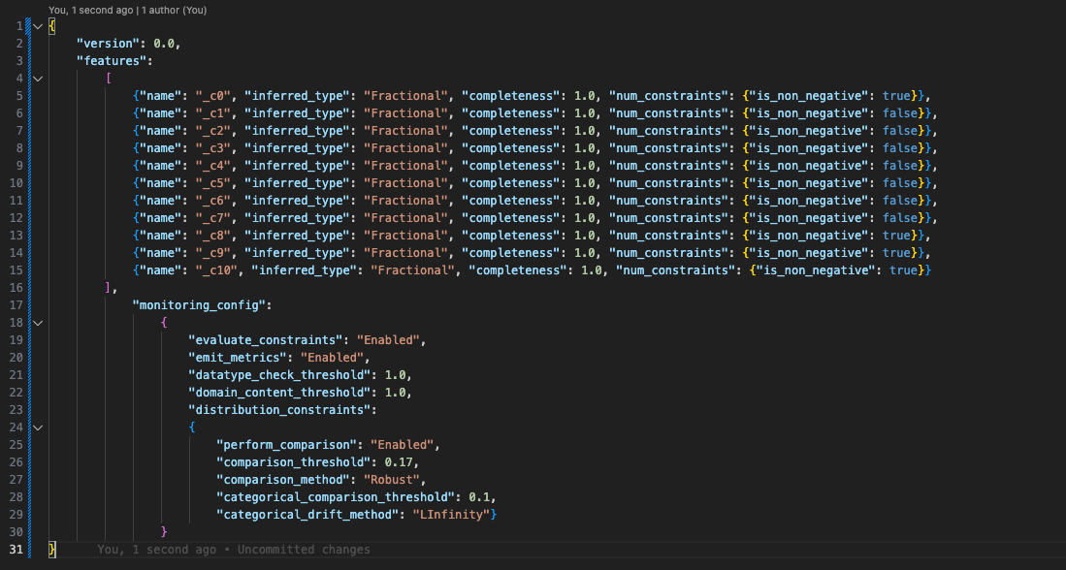Click the "version" key
The image size is (1066, 570).
pos(108,44)
